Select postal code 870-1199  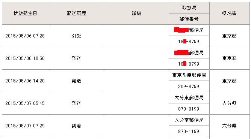point(189,132)
